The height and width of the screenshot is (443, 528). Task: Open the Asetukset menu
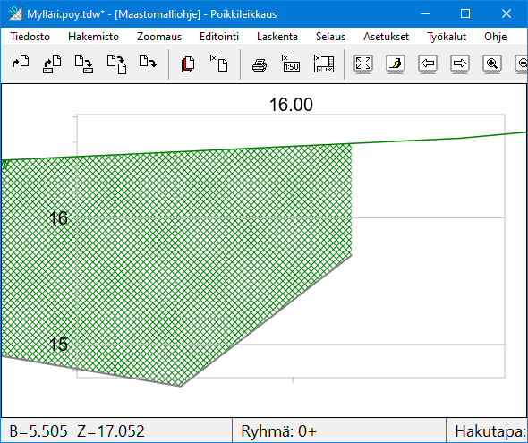(386, 37)
